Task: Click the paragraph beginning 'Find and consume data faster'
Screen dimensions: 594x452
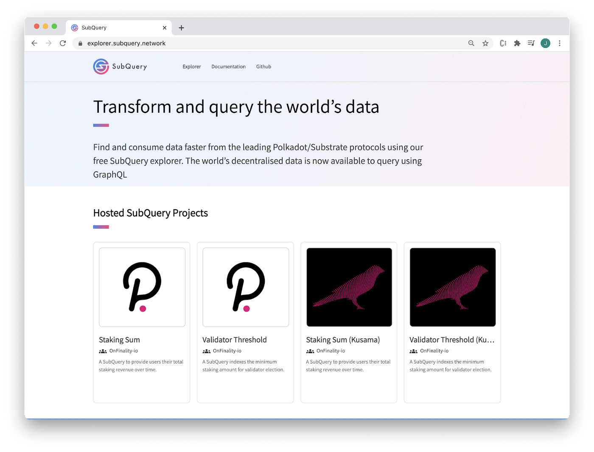Action: pos(258,161)
